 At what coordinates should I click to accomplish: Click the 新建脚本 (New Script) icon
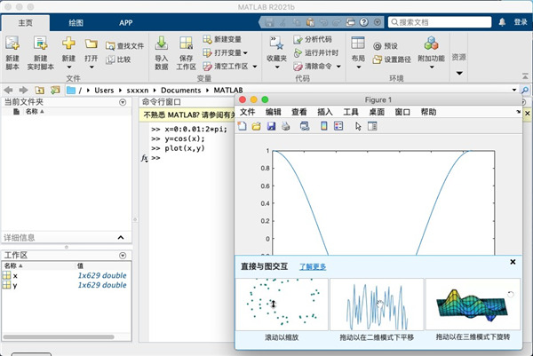coord(12,44)
